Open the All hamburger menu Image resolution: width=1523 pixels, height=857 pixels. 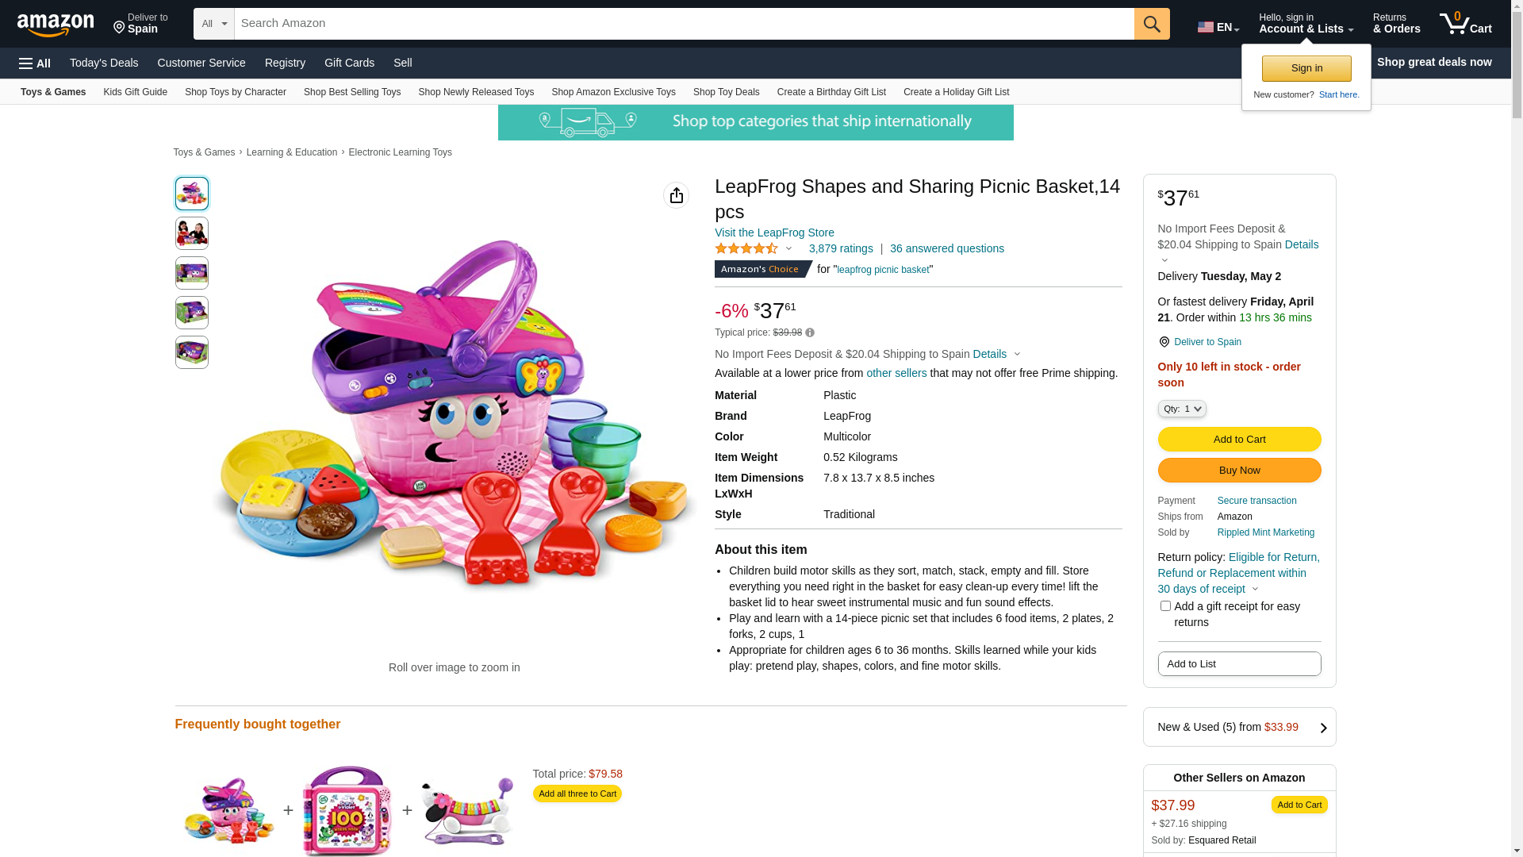[35, 63]
